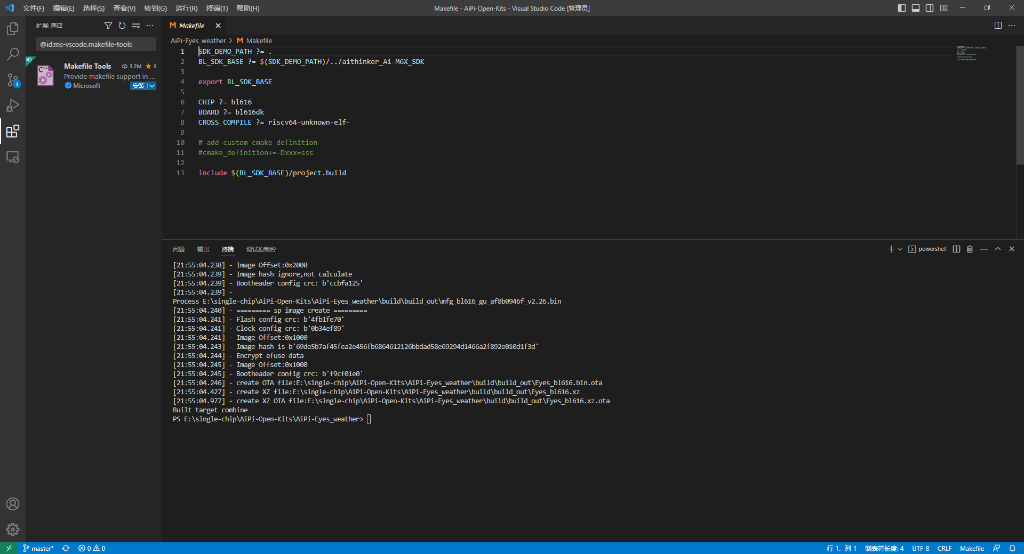
Task: Open terminal panel more actions
Action: click(x=984, y=249)
